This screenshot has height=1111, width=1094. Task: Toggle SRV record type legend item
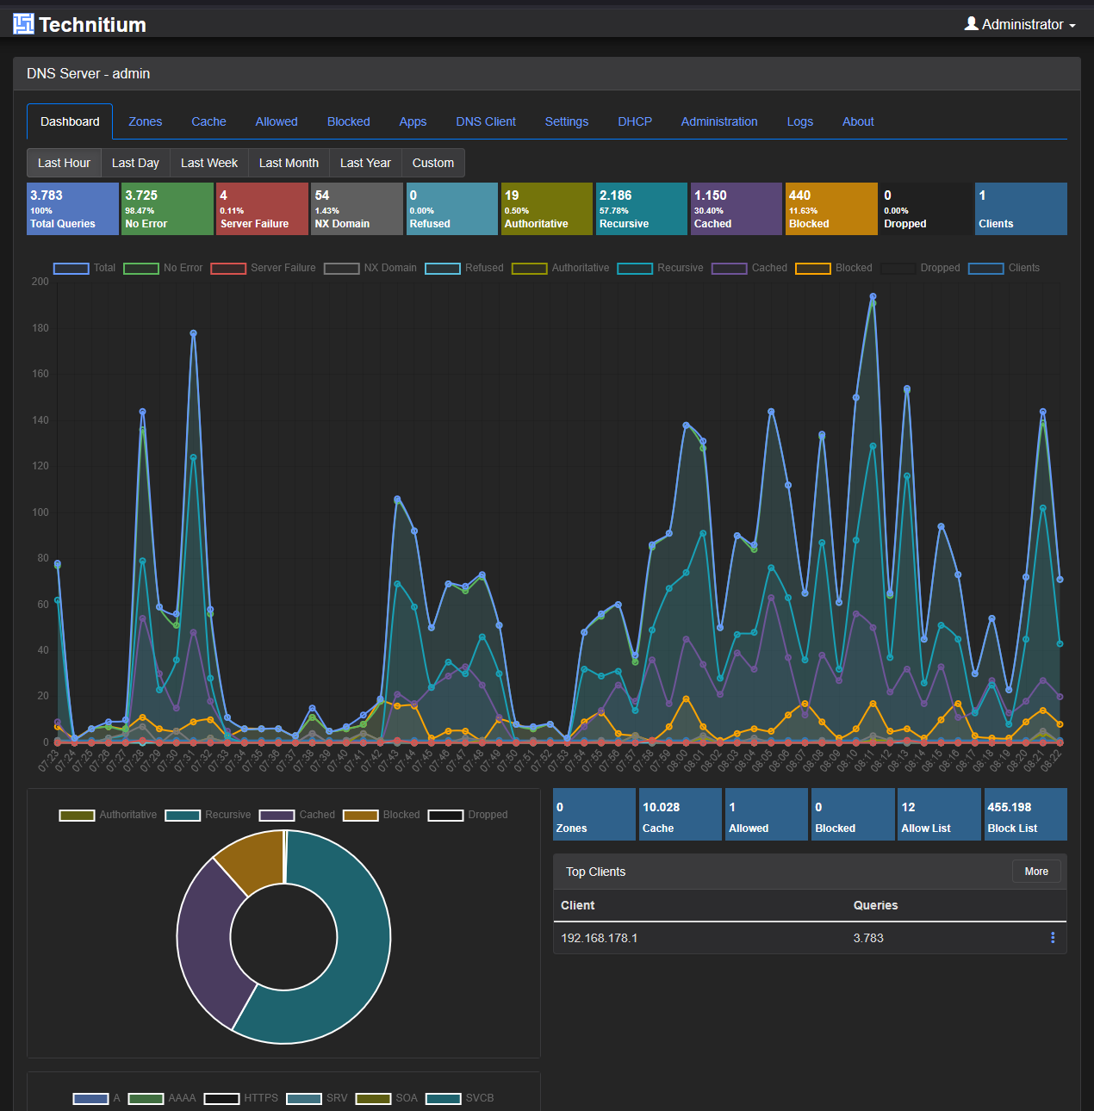317,1098
